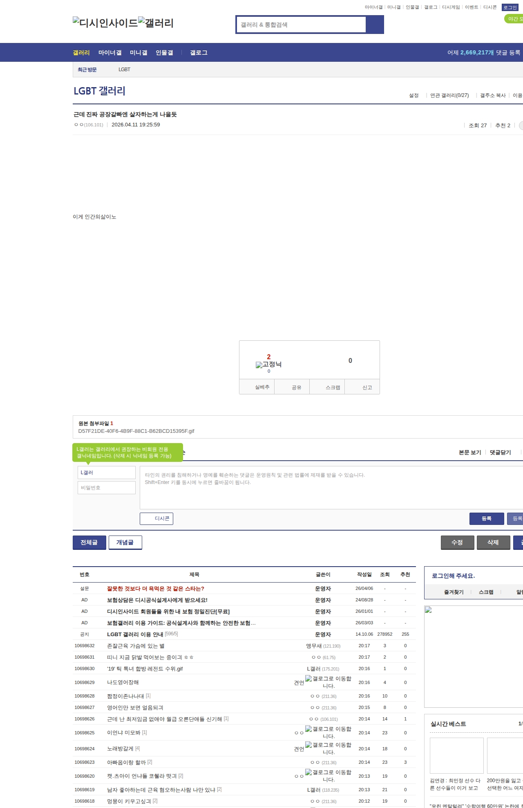Select 미니갤 in the blue navigation bar
Screen dimensions: 523x808
[x=139, y=52]
